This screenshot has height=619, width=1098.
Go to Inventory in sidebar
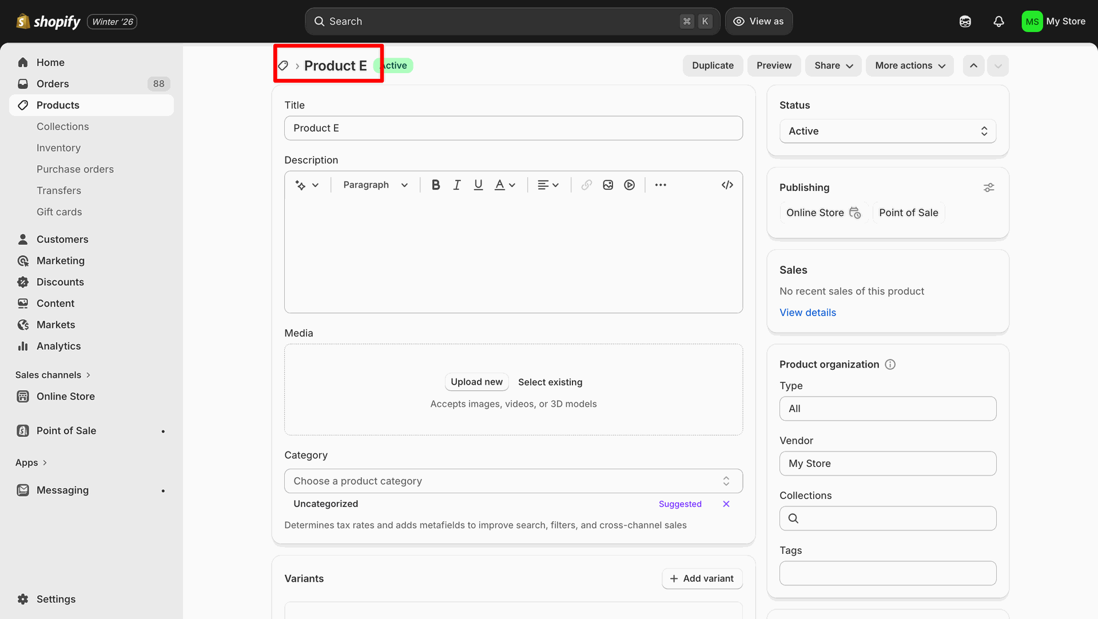pyautogui.click(x=58, y=147)
